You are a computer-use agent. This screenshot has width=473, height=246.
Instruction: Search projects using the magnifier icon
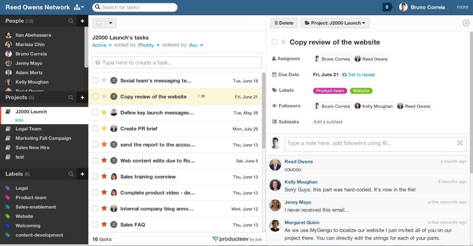coord(71,97)
